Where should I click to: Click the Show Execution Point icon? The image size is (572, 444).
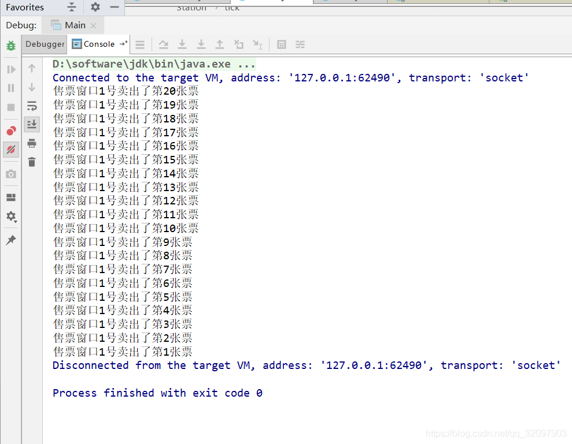[140, 44]
